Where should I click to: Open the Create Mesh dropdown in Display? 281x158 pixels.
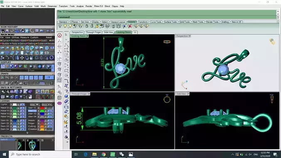pyautogui.click(x=14, y=71)
